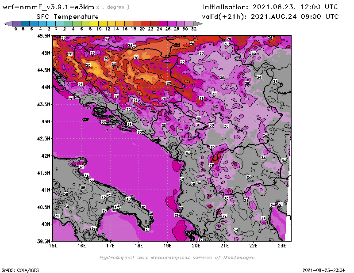The image size is (354, 273).
Task: Select the light blue swatch between -4 and -2
Action: tap(42, 23)
